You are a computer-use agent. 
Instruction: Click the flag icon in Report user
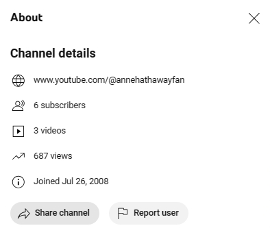pyautogui.click(x=123, y=213)
